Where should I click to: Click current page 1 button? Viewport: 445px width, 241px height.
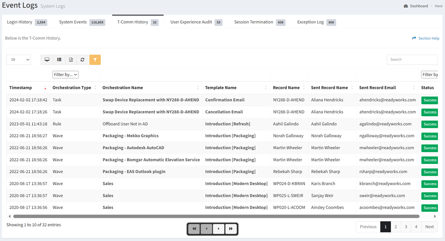pos(385,227)
